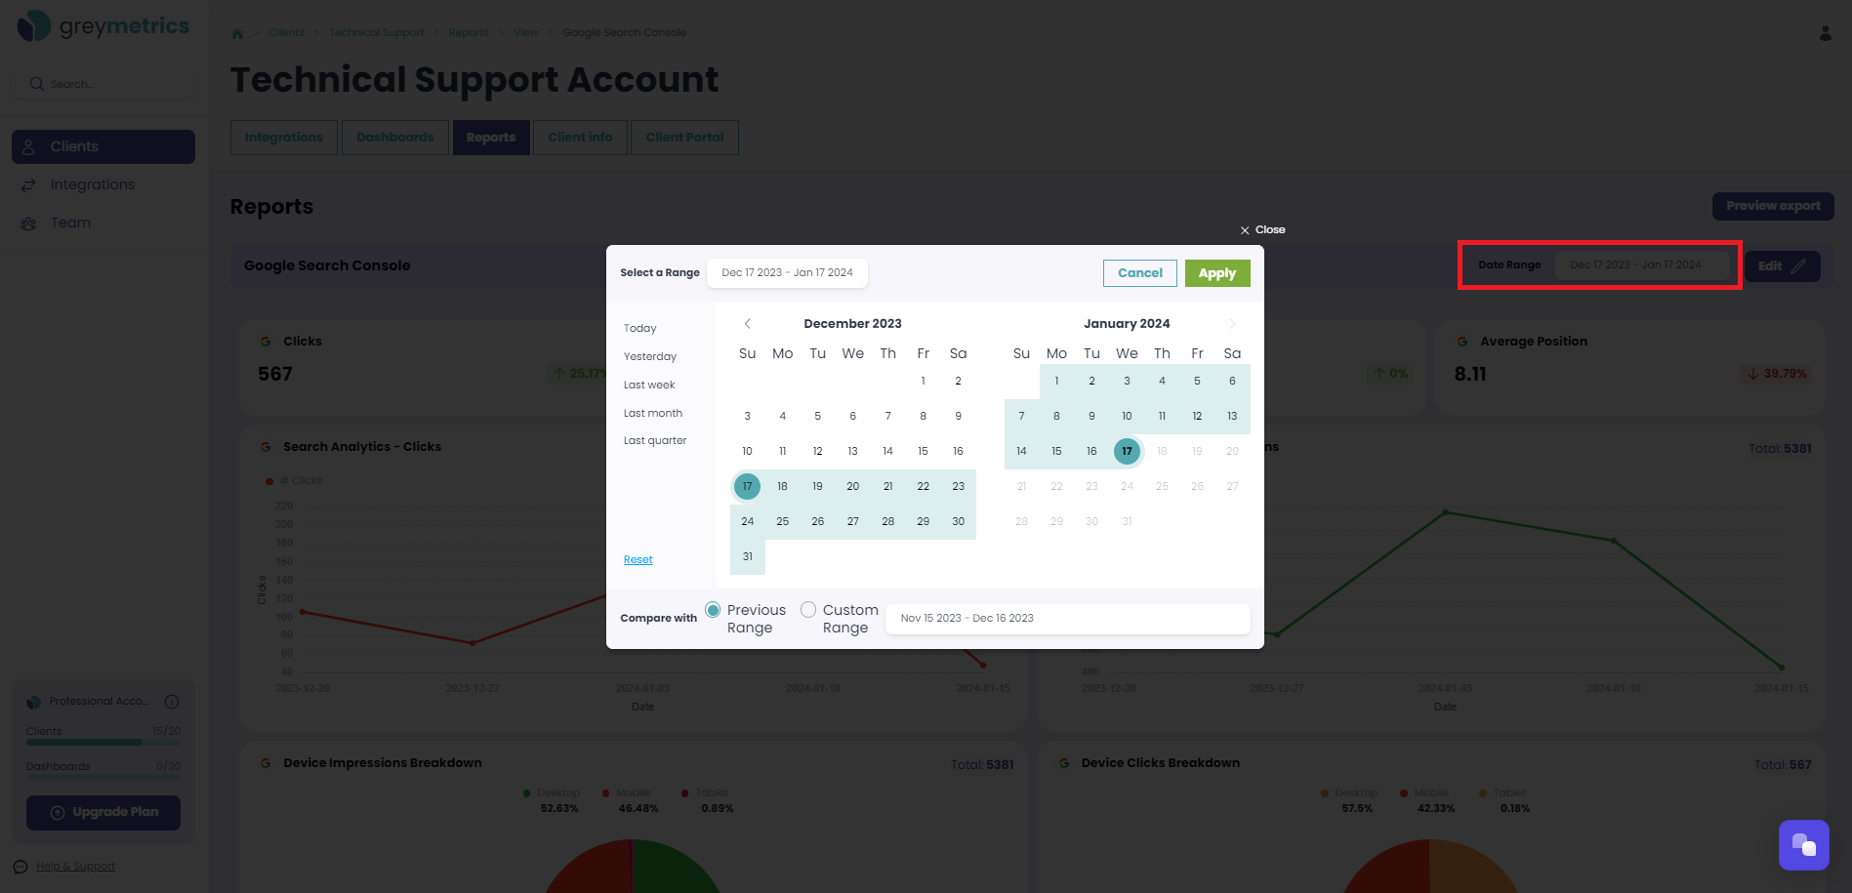The image size is (1852, 893).
Task: Click the info icon beside Professional Account
Action: [172, 701]
